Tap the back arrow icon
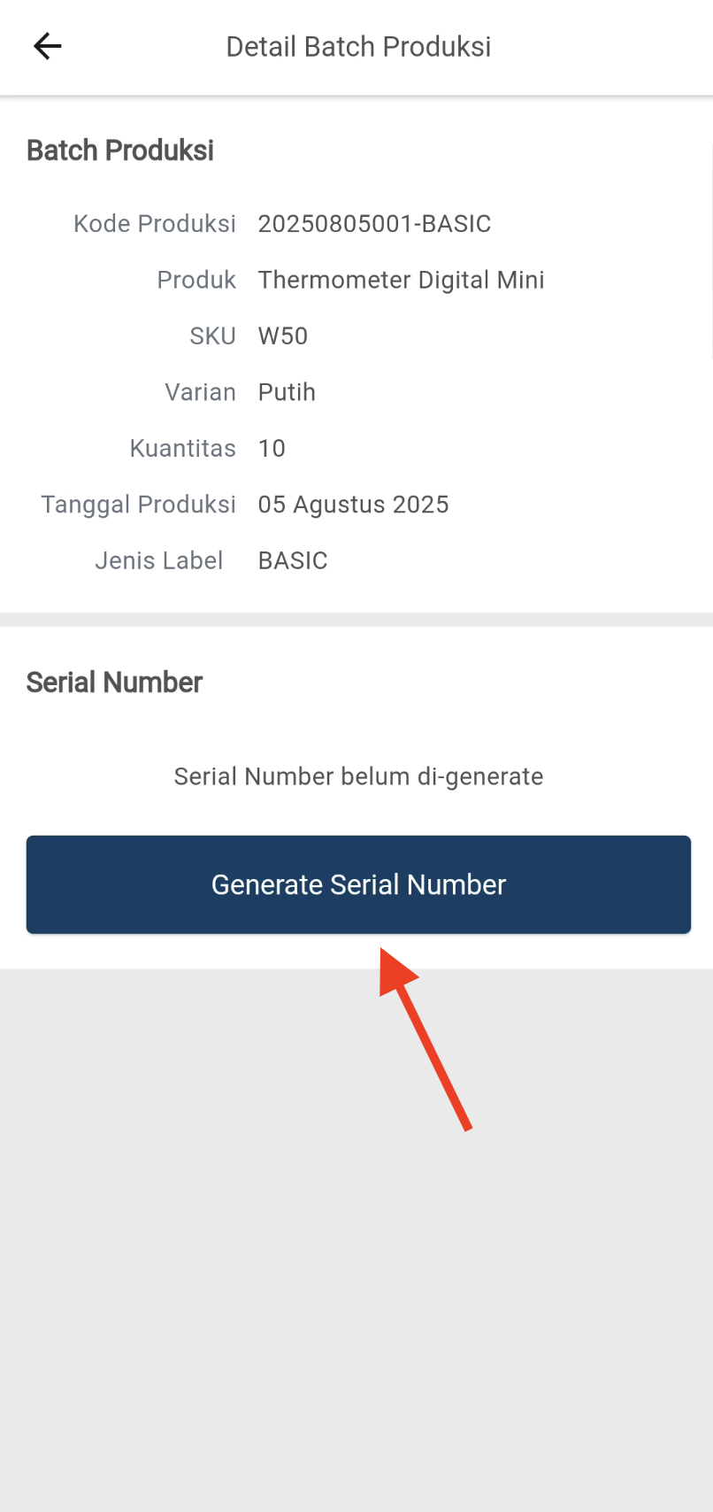This screenshot has width=713, height=1512. (x=47, y=46)
